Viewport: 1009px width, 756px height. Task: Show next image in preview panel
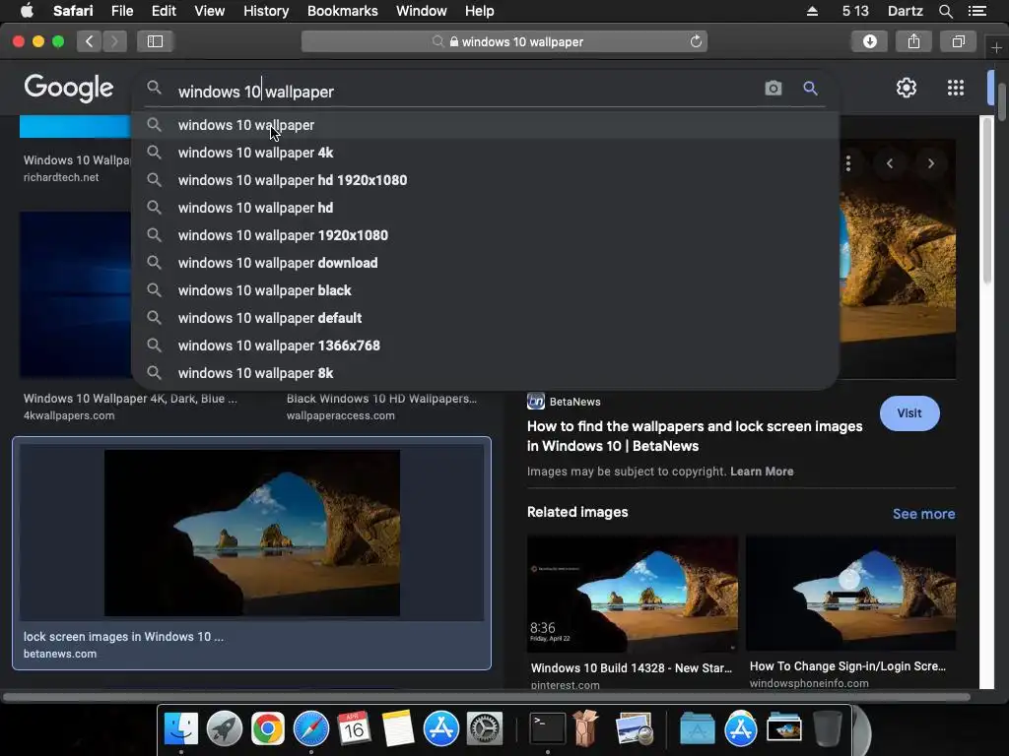tap(930, 163)
